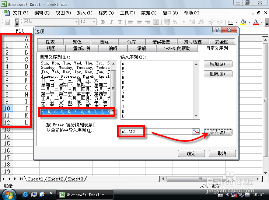Switch to 常规 tab
The height and width of the screenshot is (200, 269).
coord(142,48)
